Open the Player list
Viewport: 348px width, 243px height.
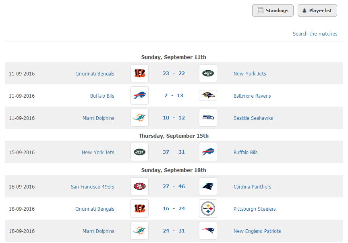[317, 10]
